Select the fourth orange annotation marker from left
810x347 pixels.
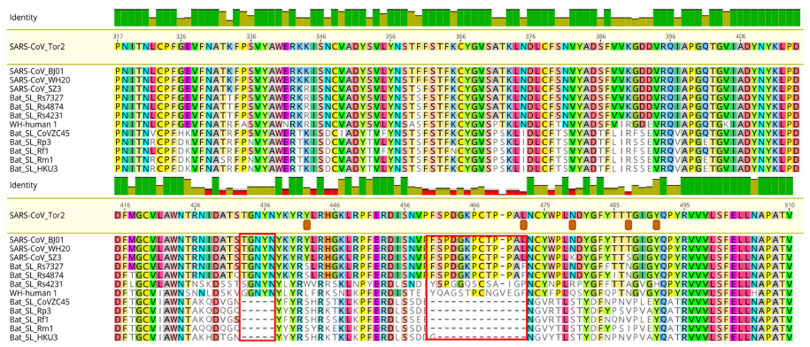click(x=629, y=225)
